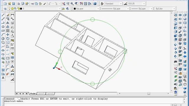Create a new drawing with QNew icon
The width and height of the screenshot is (189, 106).
coord(5,4)
